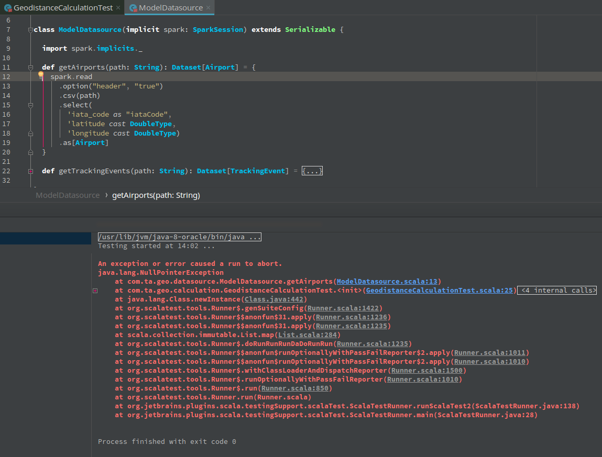The image size is (602, 457).
Task: Click the Serializable keyword on line 7
Action: 310,29
